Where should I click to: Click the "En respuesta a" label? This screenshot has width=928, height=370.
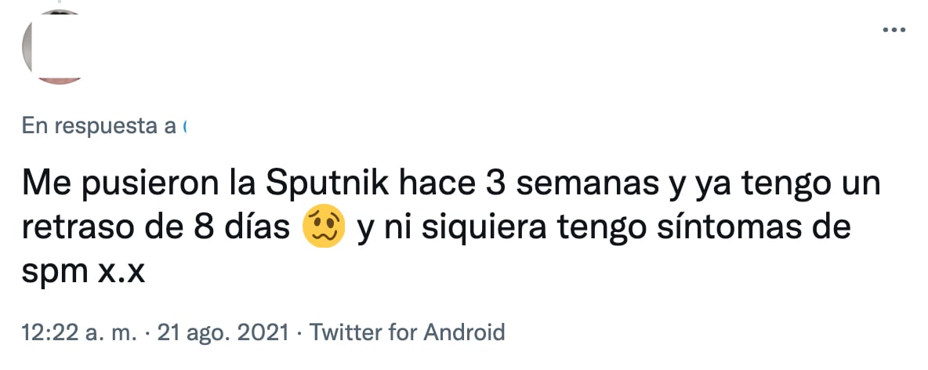(99, 125)
